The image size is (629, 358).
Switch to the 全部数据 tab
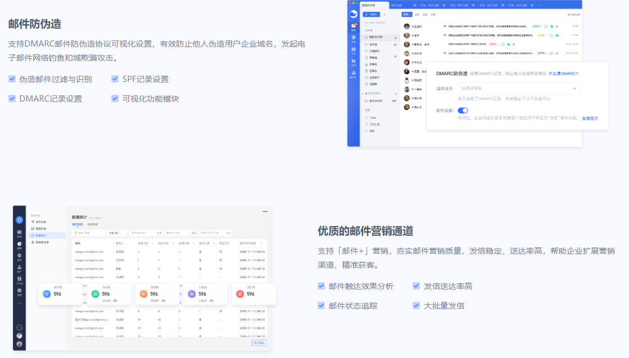pos(92,224)
